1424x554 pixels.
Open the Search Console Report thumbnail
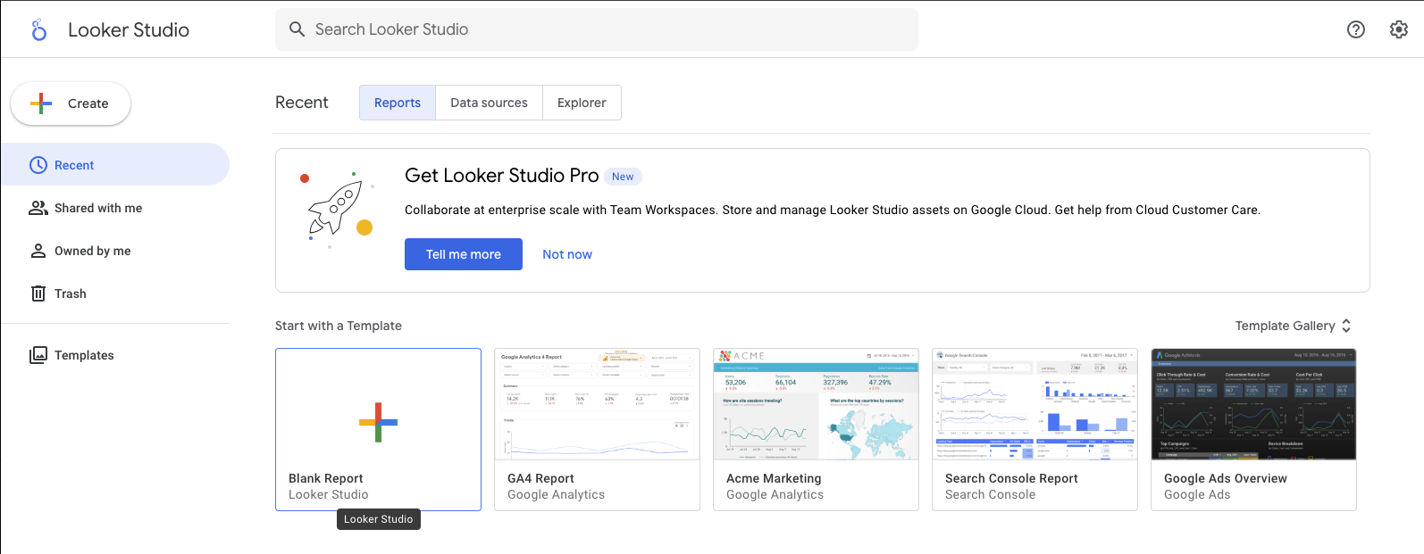point(1034,404)
